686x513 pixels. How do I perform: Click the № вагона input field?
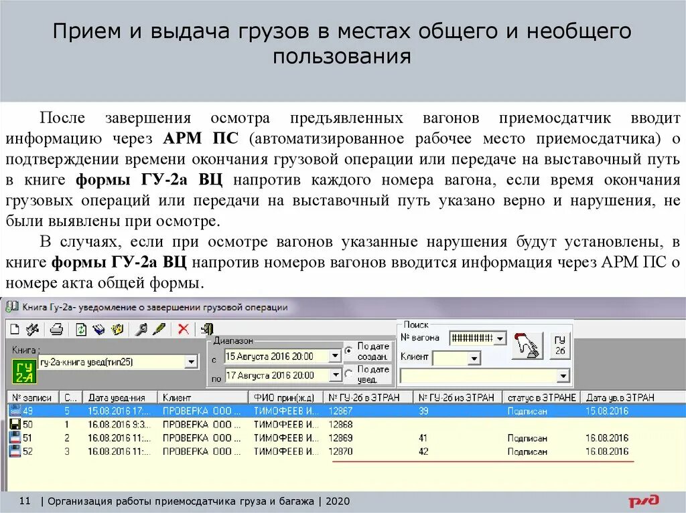pos(472,338)
